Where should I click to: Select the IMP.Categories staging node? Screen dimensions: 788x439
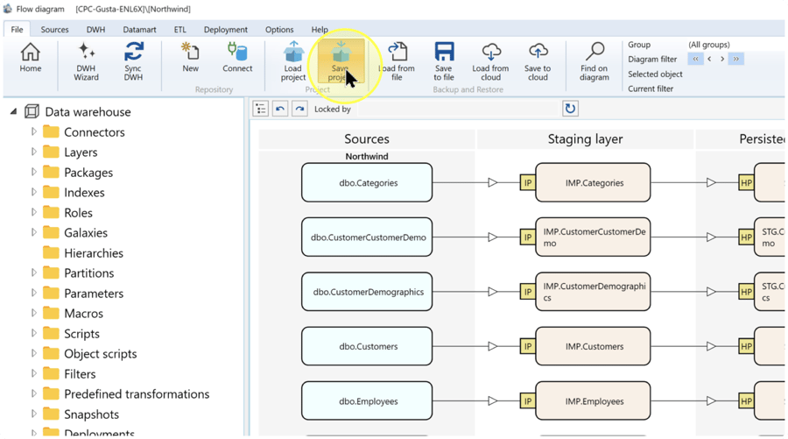point(593,182)
